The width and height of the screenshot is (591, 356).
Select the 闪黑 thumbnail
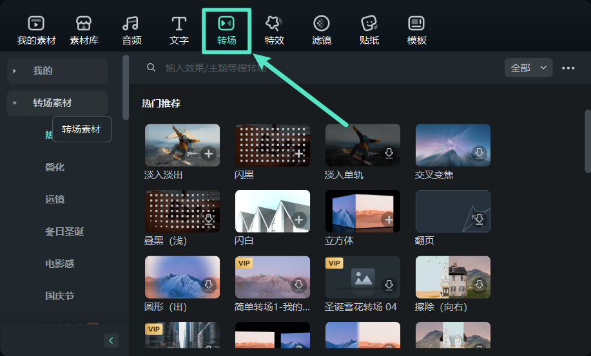point(273,145)
